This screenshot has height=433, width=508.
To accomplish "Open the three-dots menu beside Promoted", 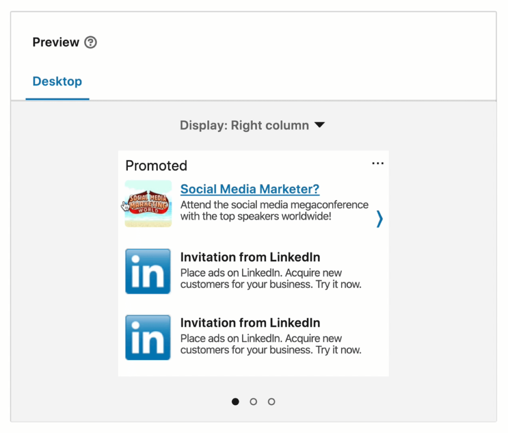I will (378, 163).
